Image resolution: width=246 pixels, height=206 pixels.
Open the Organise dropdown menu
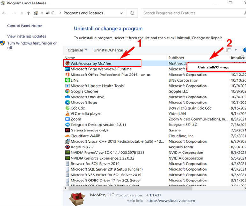pyautogui.click(x=77, y=50)
